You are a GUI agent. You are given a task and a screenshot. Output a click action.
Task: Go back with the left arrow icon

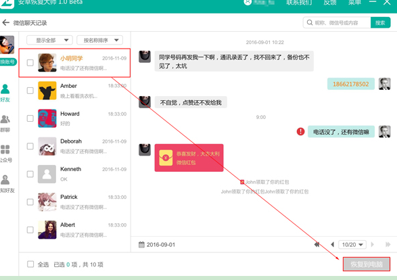tap(6, 23)
